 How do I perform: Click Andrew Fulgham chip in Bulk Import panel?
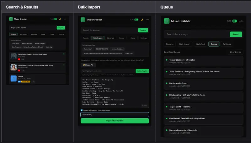(117, 49)
